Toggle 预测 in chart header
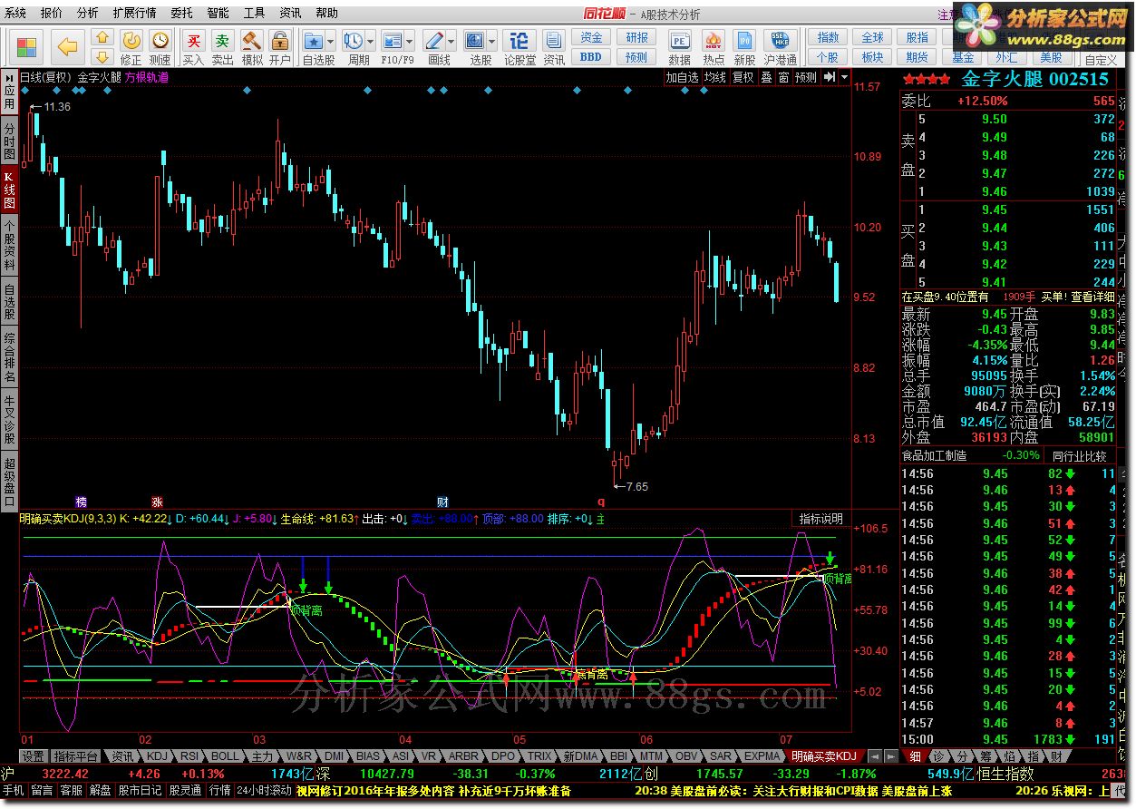 pyautogui.click(x=806, y=78)
